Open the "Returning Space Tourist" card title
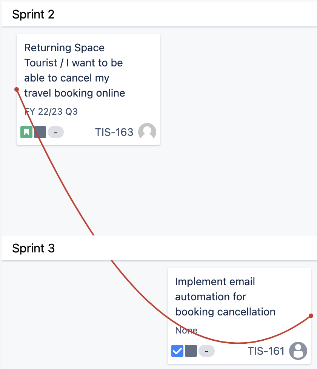The height and width of the screenshot is (369, 317). [74, 70]
